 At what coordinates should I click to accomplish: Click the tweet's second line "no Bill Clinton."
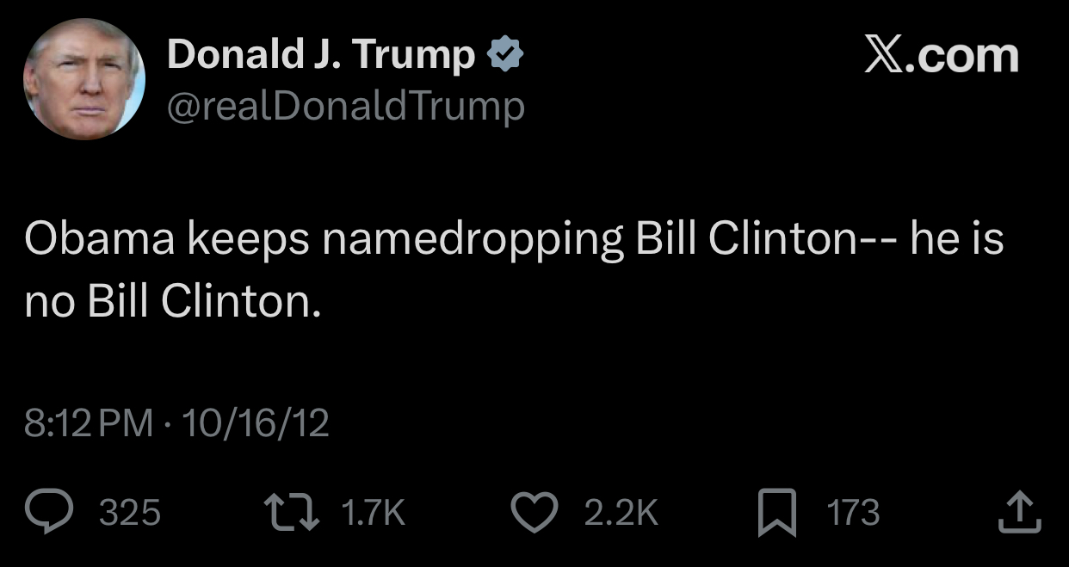pyautogui.click(x=173, y=301)
